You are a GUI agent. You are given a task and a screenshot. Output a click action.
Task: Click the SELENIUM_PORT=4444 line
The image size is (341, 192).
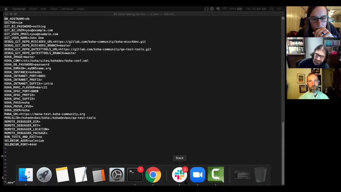coord(21,144)
